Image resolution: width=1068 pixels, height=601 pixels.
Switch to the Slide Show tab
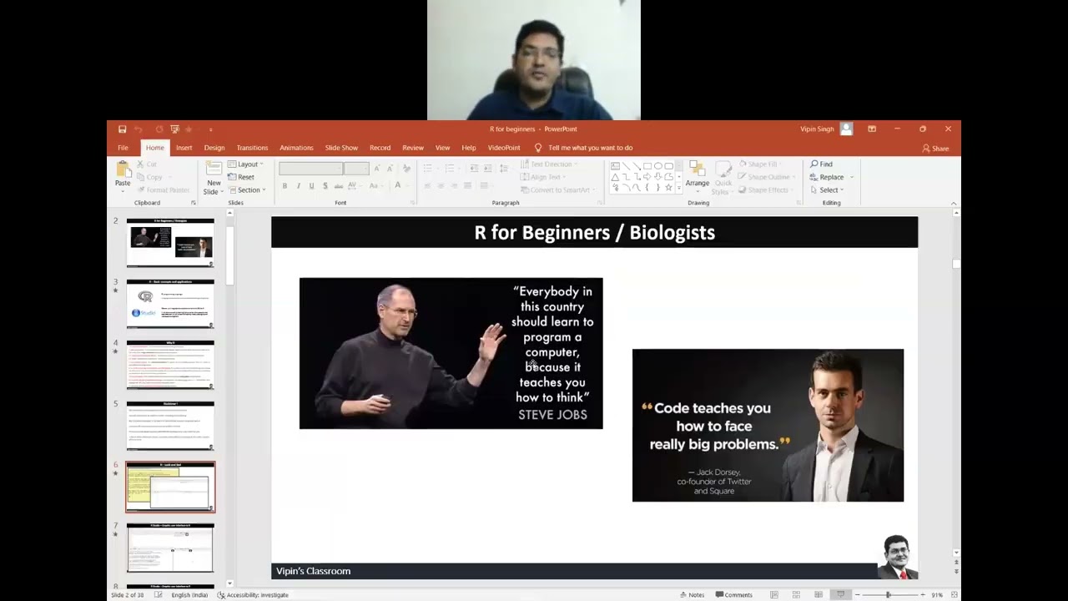tap(341, 148)
